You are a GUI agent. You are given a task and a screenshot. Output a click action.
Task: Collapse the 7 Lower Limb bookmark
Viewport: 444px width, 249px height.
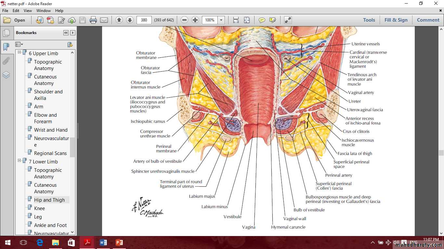click(20, 160)
